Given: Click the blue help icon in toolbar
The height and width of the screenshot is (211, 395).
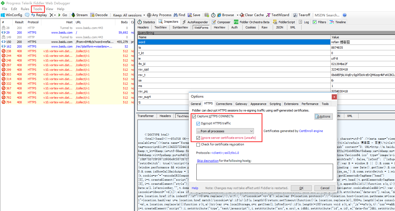Looking at the screenshot, I should [x=345, y=15].
